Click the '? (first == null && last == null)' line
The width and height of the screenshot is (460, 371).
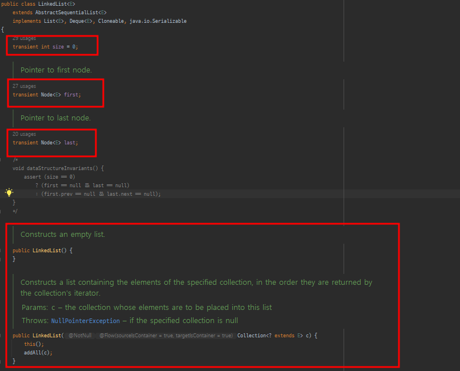point(82,185)
